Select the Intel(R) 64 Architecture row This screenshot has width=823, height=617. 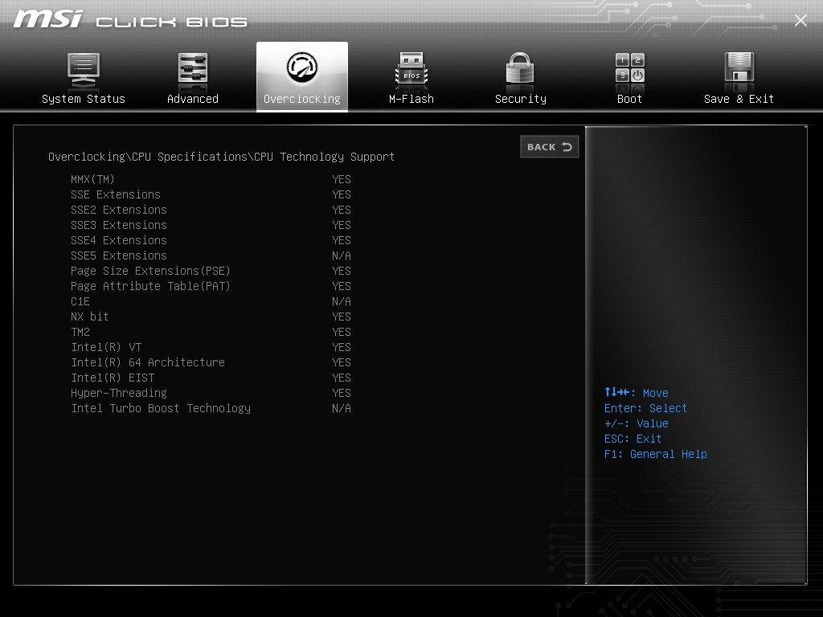pyautogui.click(x=211, y=362)
